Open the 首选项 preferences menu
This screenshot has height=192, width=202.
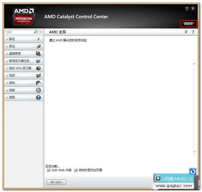[189, 24]
